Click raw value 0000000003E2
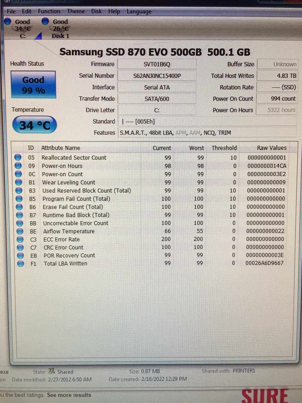 point(267,174)
